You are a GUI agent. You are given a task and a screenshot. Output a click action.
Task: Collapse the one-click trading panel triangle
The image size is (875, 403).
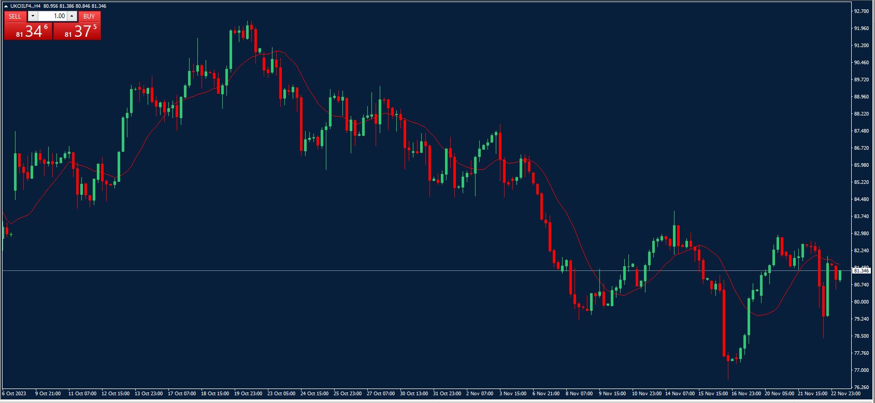(x=6, y=6)
